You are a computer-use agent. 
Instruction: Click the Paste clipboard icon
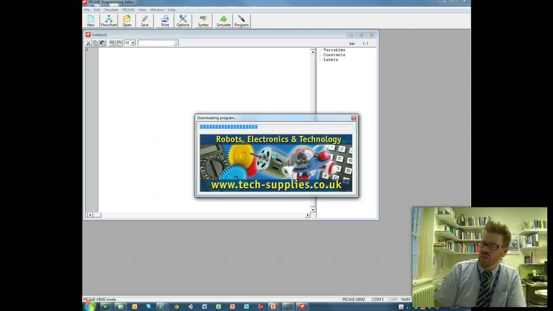coord(102,43)
